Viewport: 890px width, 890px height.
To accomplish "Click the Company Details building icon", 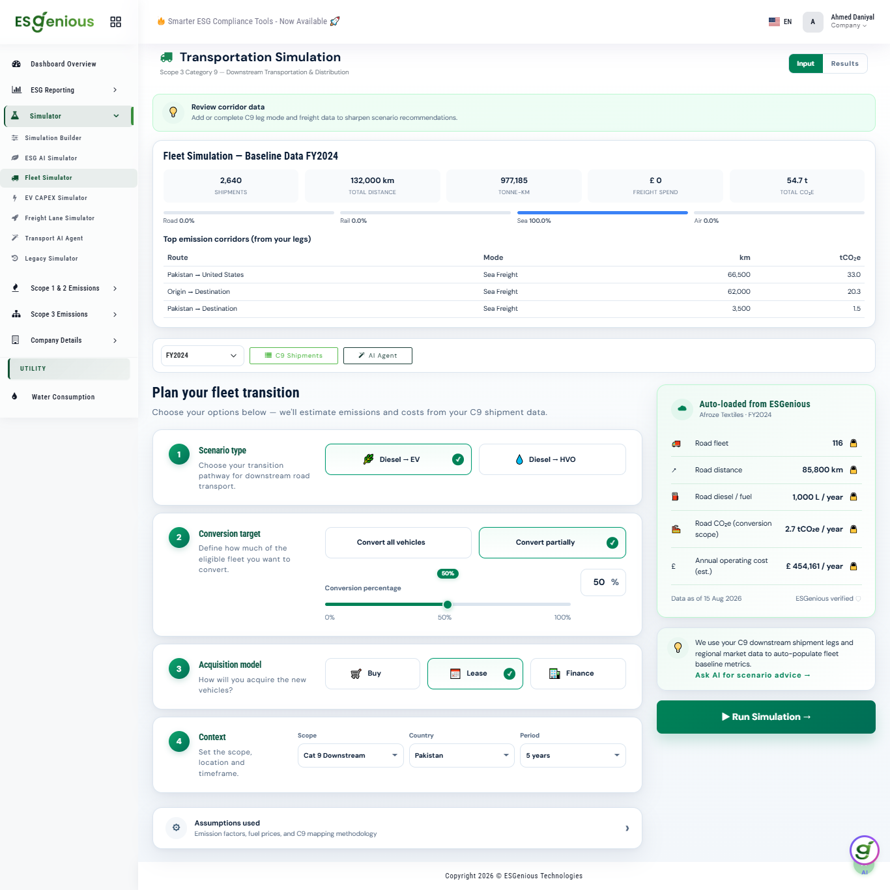I will (x=16, y=340).
